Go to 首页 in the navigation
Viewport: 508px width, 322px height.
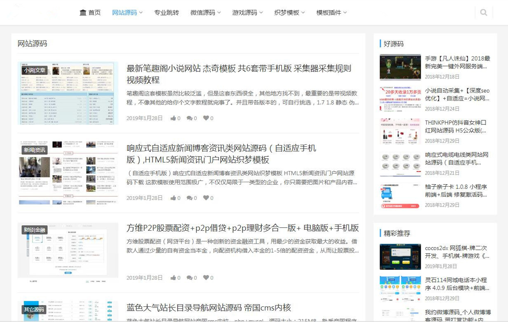[x=95, y=12]
